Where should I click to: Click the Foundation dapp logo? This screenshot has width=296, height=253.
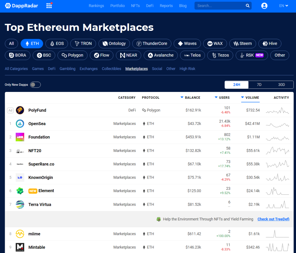tap(20, 137)
